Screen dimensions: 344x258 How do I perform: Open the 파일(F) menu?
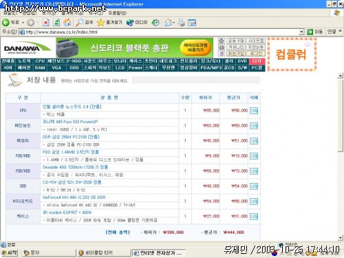coord(10,13)
